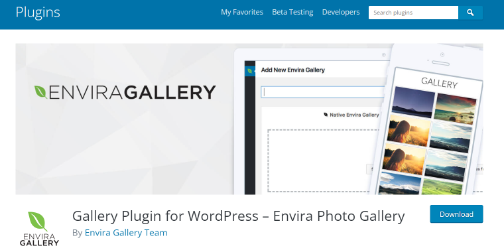504x252 pixels.
Task: Click the Envira Gallery banner image
Action: 249,119
